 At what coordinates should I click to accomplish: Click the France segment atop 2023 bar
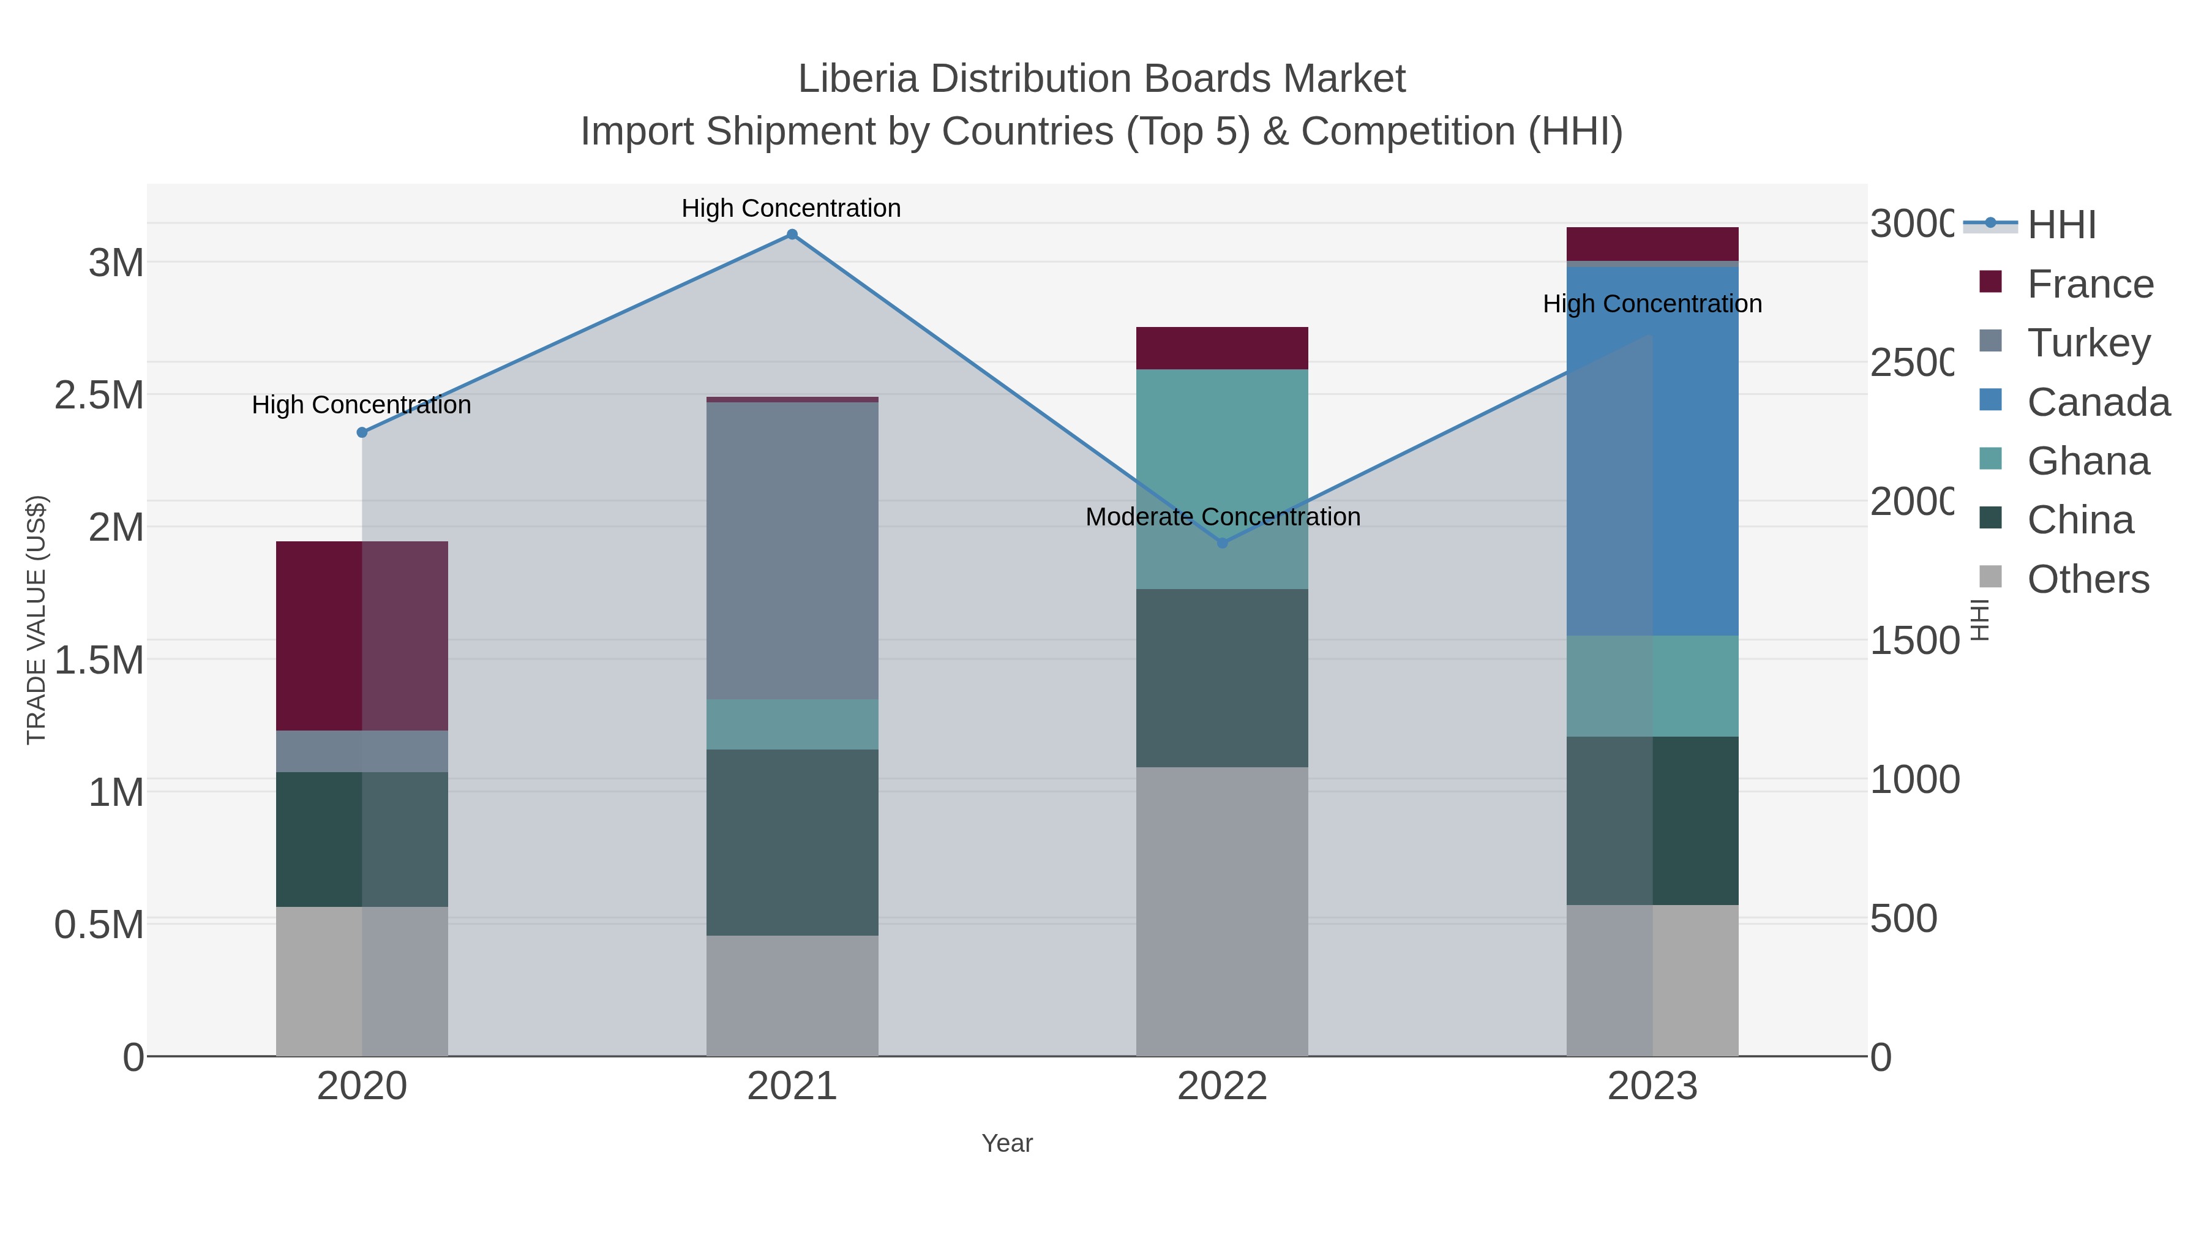pos(1653,244)
